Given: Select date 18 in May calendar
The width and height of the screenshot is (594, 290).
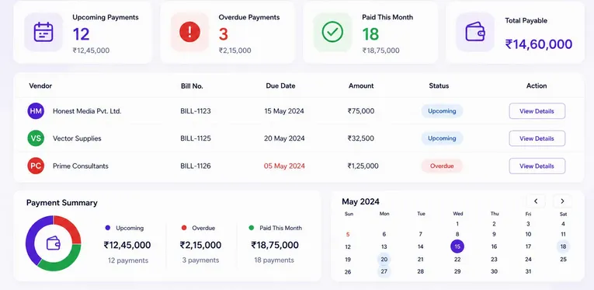Looking at the screenshot, I should [563, 246].
